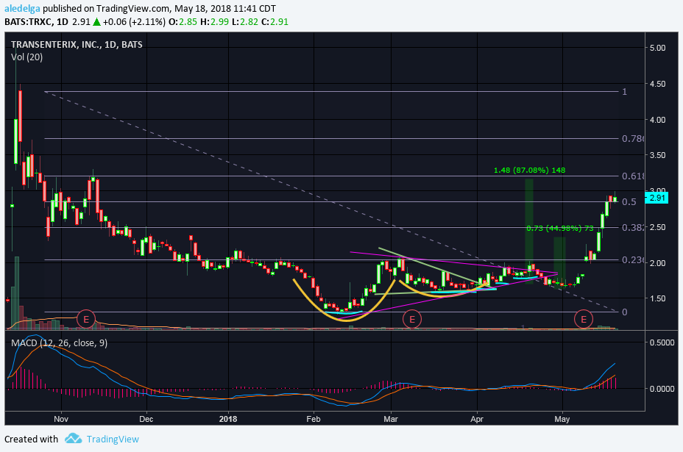Select the TRANSENTERIX, INC., 1D, BATS chart title
This screenshot has width=683, height=452.
coord(77,44)
